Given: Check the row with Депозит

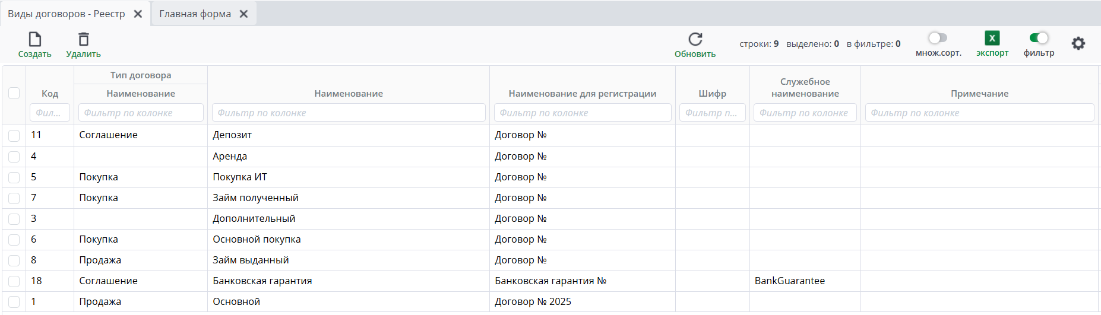Looking at the screenshot, I should point(14,136).
